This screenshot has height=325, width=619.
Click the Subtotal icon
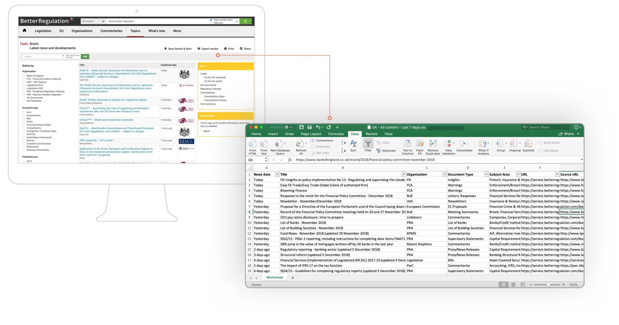(x=528, y=144)
